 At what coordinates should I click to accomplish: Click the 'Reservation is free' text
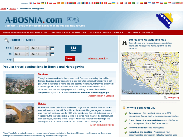138,128
